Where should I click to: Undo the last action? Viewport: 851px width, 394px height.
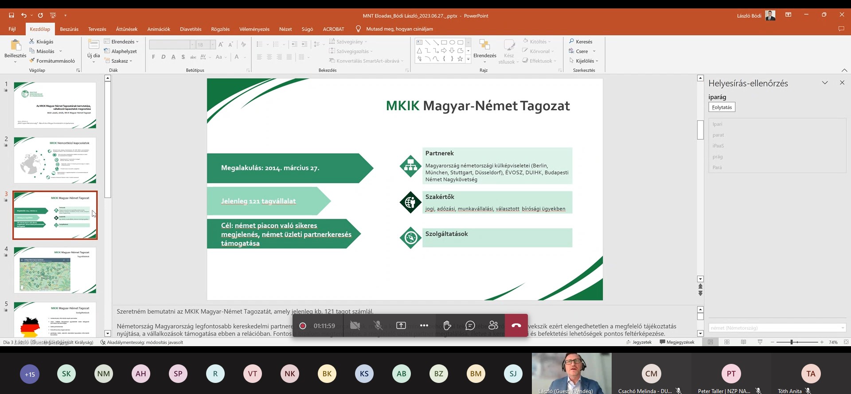(x=23, y=15)
